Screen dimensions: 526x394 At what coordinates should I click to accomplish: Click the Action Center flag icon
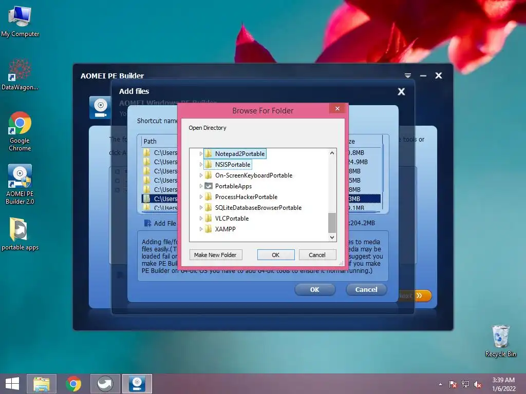click(x=453, y=384)
